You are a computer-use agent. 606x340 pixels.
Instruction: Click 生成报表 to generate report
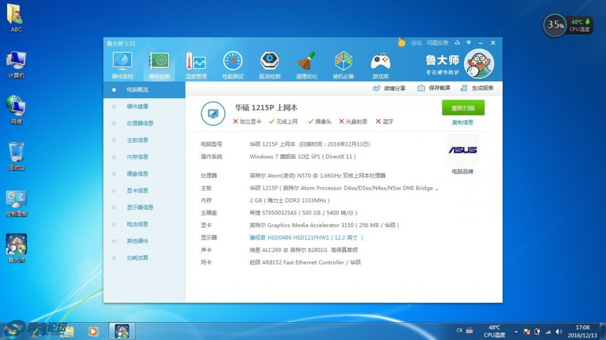(477, 88)
